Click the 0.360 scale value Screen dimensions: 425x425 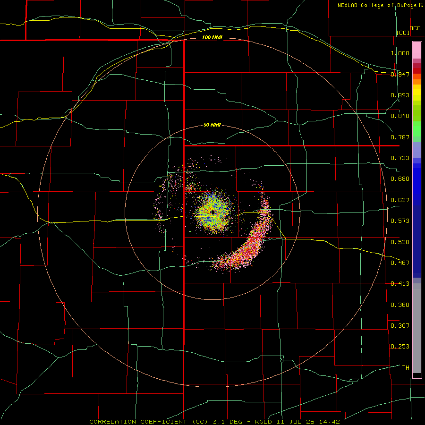tap(400, 305)
